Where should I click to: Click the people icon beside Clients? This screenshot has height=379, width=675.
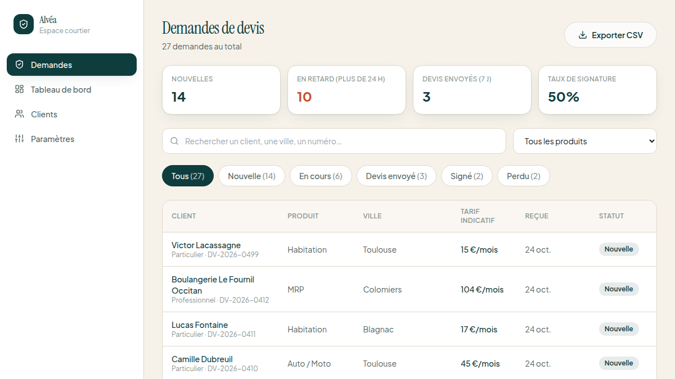[x=19, y=114]
